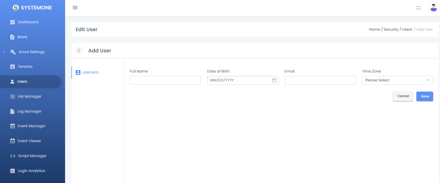Click the Cancel button
The image size is (440, 183).
click(403, 96)
